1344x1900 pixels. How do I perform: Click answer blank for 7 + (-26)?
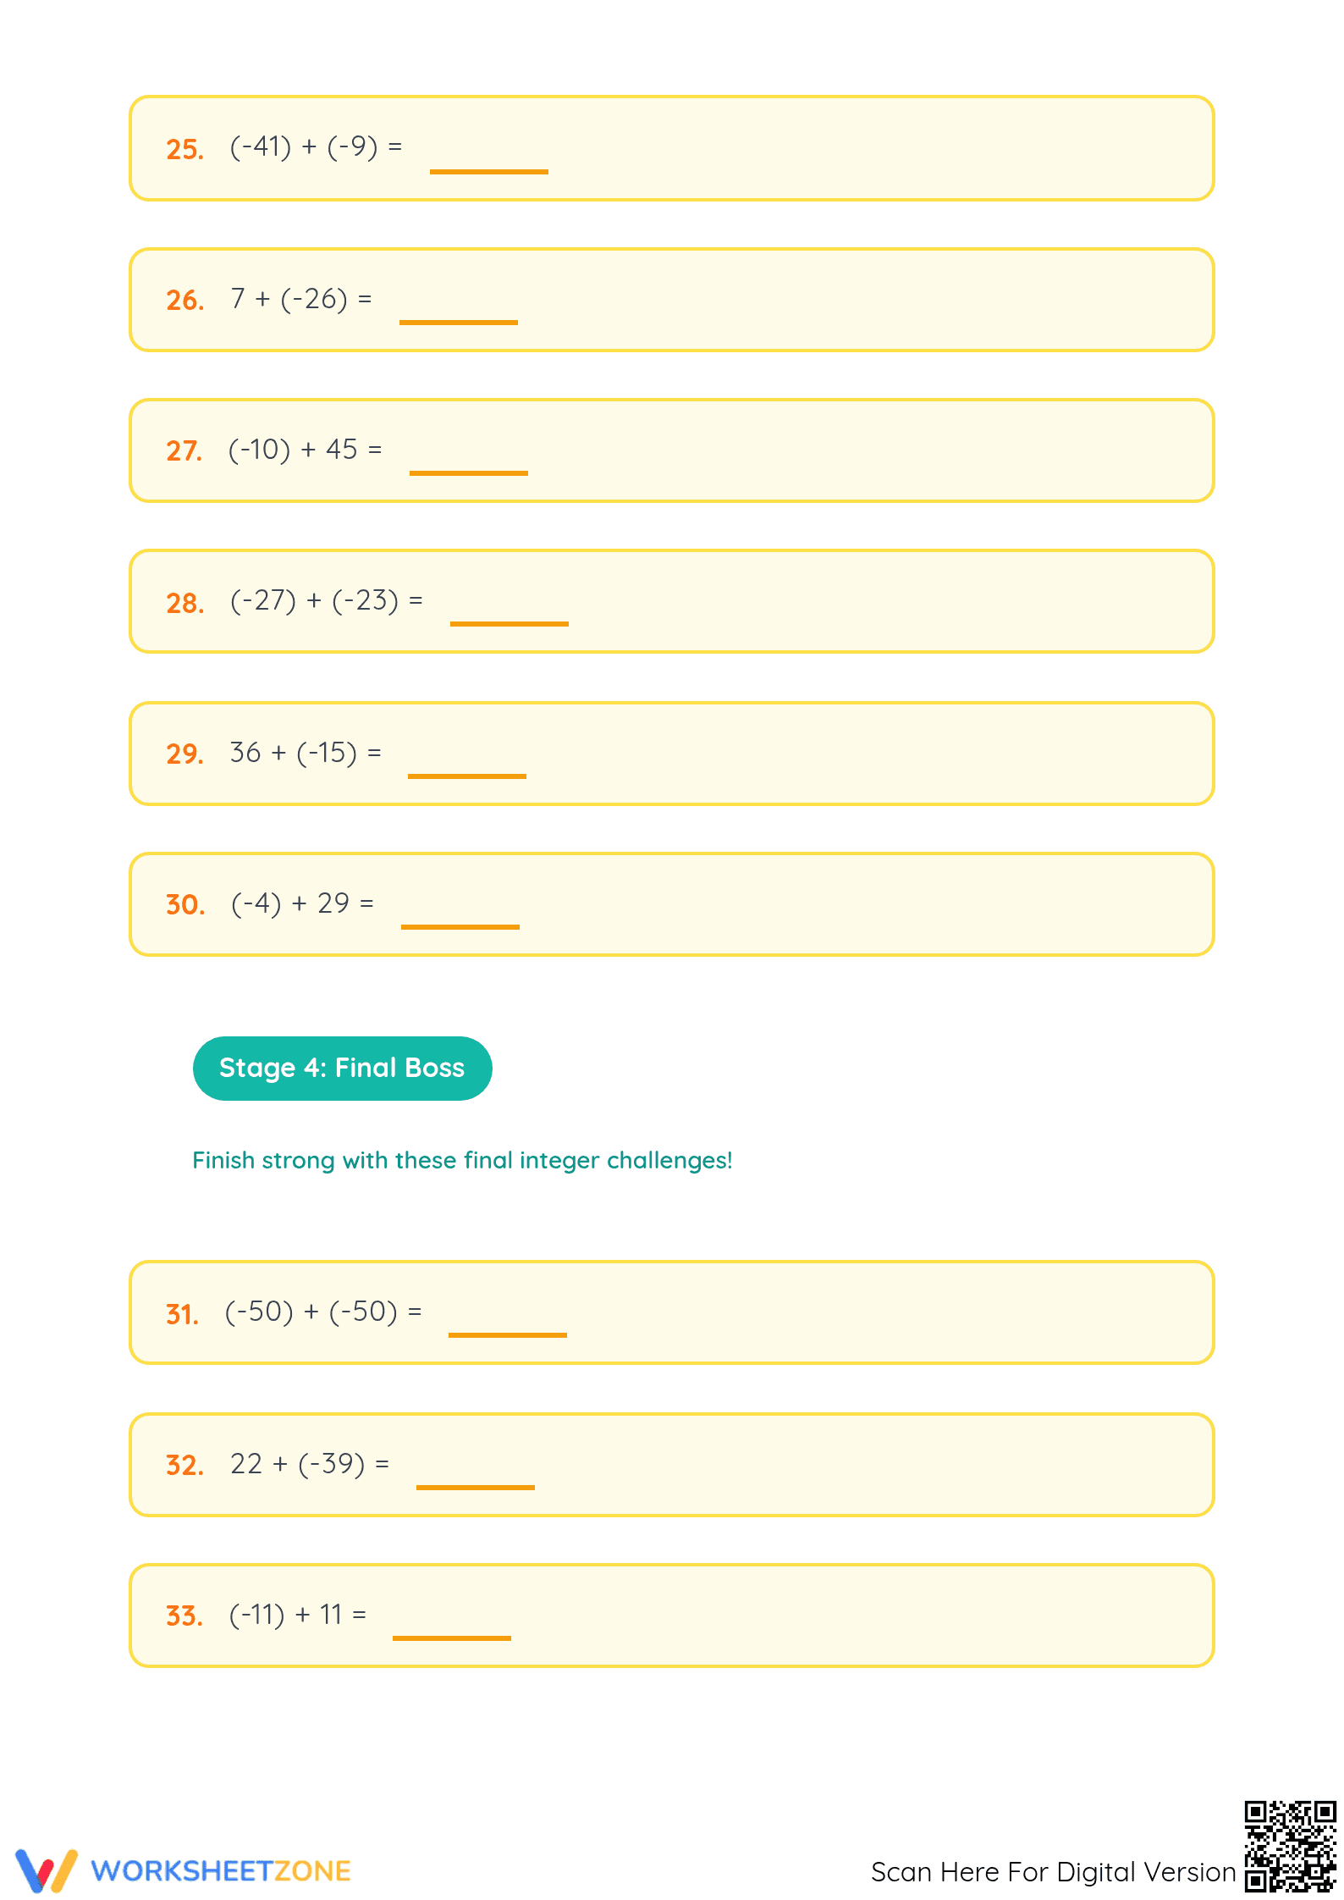[x=459, y=322]
